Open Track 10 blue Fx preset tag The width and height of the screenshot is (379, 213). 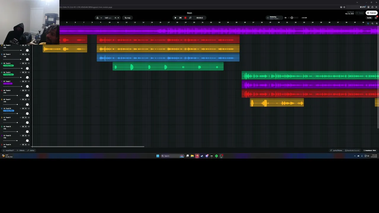coord(9,111)
